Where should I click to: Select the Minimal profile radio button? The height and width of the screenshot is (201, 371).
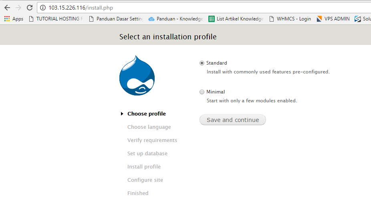pyautogui.click(x=202, y=92)
